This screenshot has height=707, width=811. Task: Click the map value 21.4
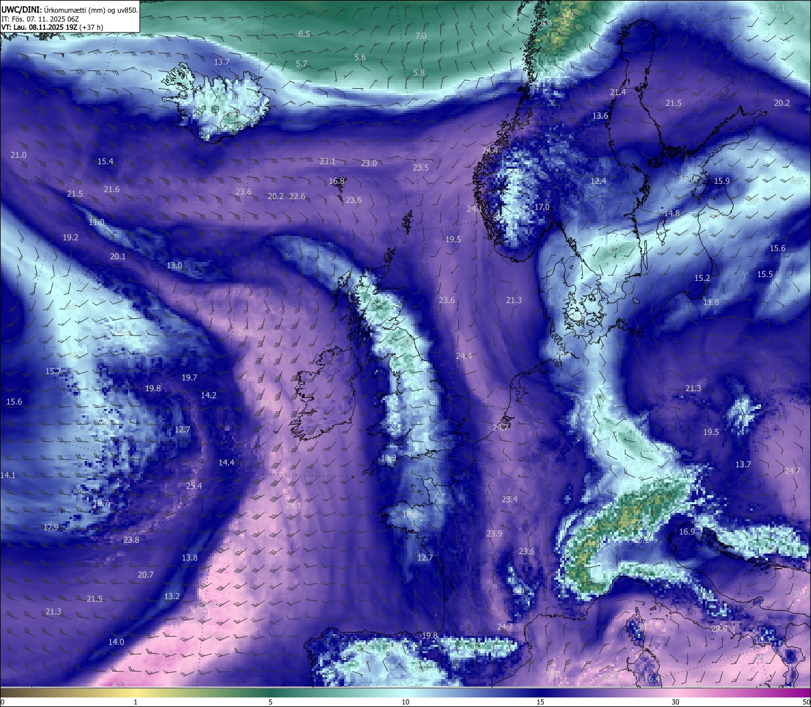[618, 93]
